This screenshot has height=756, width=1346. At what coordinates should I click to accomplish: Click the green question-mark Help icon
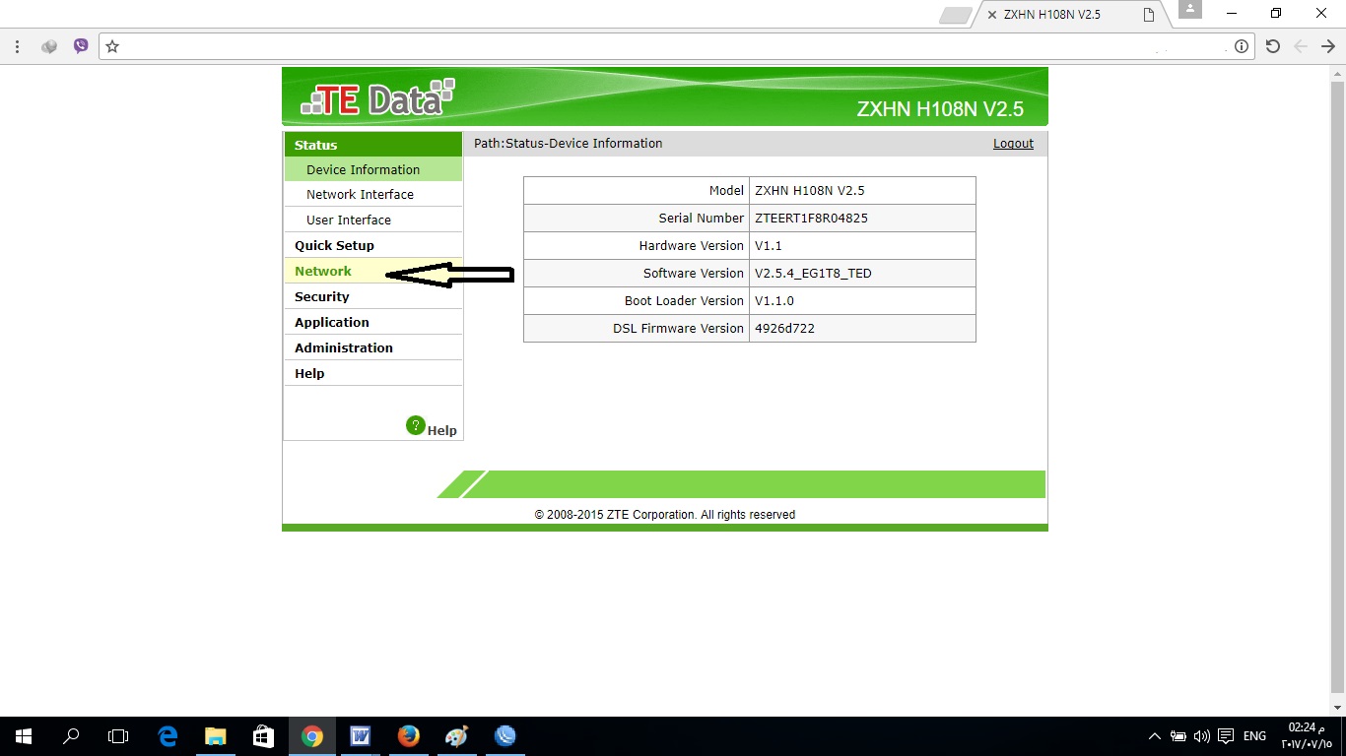pos(415,425)
